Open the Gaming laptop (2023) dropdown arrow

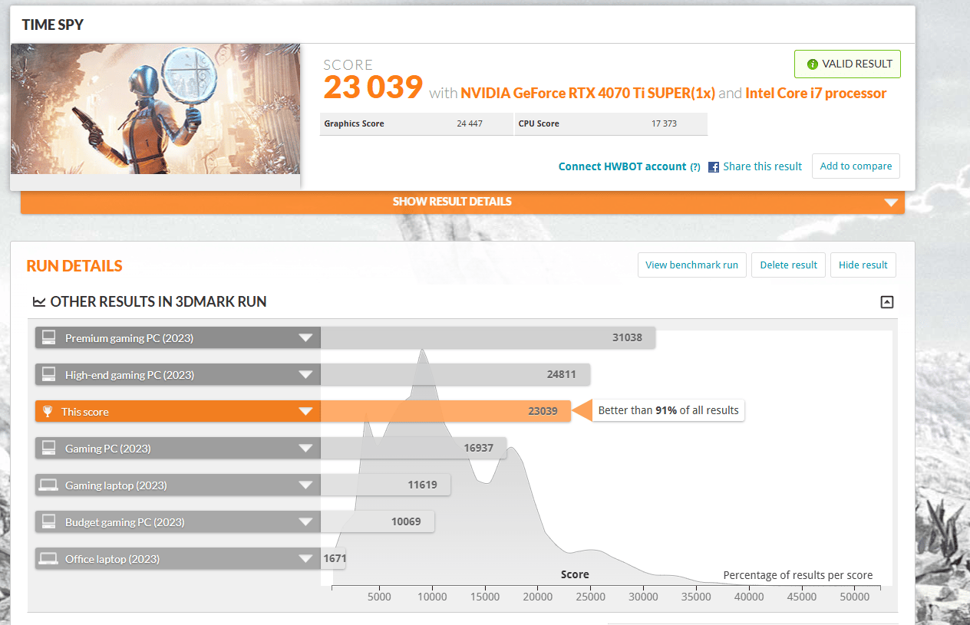pos(305,485)
